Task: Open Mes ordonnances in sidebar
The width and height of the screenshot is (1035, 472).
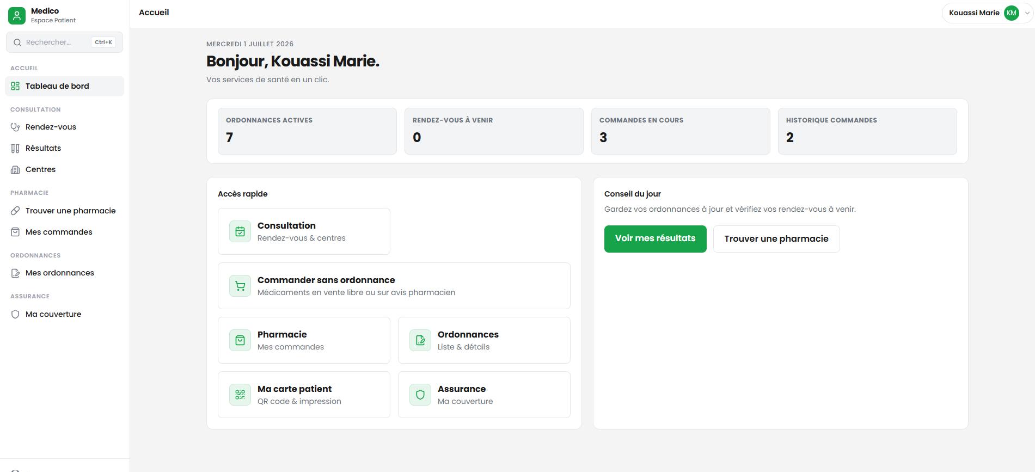Action: 65,273
